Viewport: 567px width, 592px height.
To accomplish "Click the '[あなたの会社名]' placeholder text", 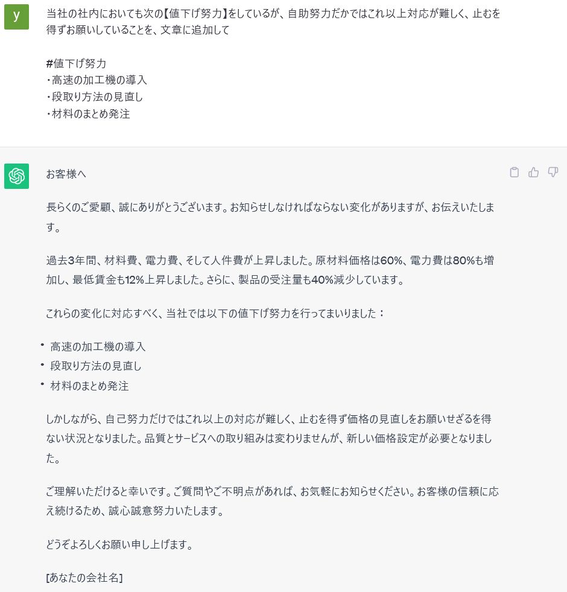I will pos(84,578).
